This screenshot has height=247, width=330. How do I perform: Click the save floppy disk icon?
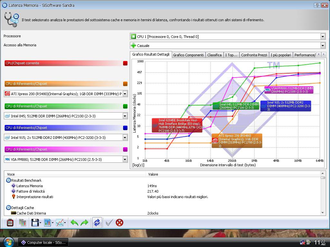34,223
